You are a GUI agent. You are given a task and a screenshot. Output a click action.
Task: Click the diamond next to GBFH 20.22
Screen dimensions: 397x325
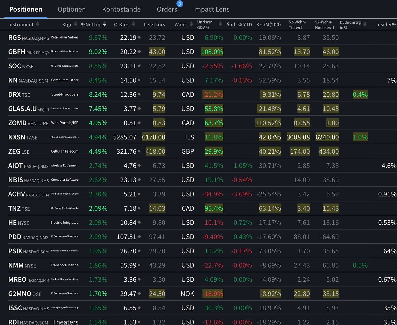point(139,52)
